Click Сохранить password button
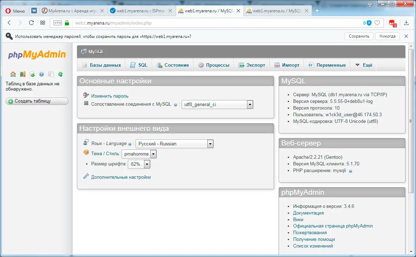Viewport: 416px width, 257px height. tap(359, 36)
